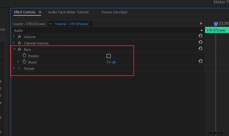Expand the Volume effect
229x136 pixels.
coord(14,36)
